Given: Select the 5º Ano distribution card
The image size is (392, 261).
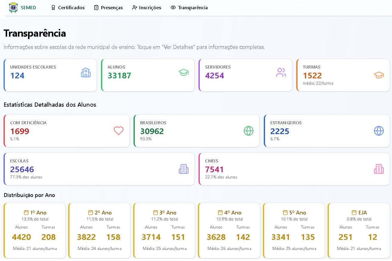Looking at the screenshot, I should click(294, 230).
